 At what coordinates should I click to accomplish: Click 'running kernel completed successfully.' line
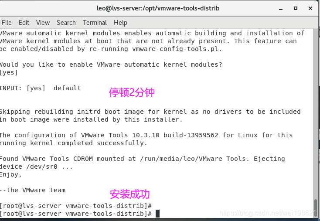click(74, 143)
